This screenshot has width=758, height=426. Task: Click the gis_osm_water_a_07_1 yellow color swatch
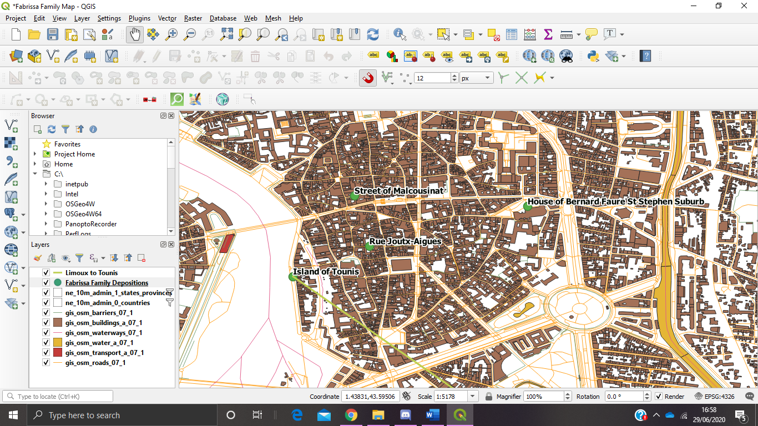pos(58,343)
